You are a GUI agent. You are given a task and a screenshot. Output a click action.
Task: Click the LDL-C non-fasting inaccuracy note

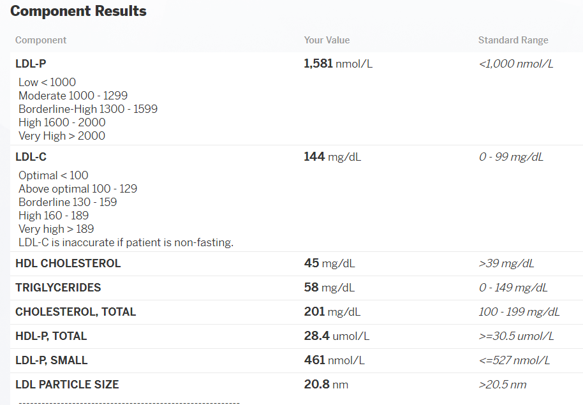coord(126,242)
